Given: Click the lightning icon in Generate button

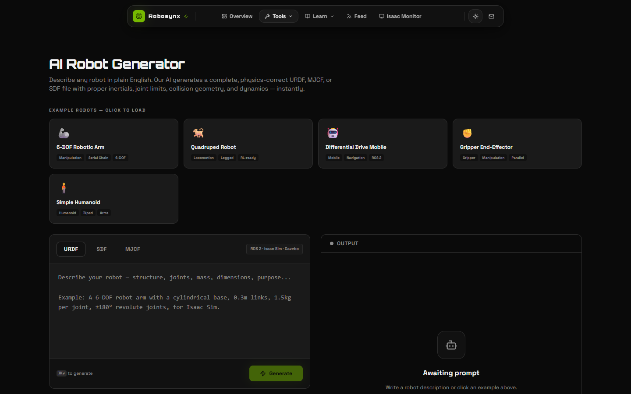Looking at the screenshot, I should (263, 373).
